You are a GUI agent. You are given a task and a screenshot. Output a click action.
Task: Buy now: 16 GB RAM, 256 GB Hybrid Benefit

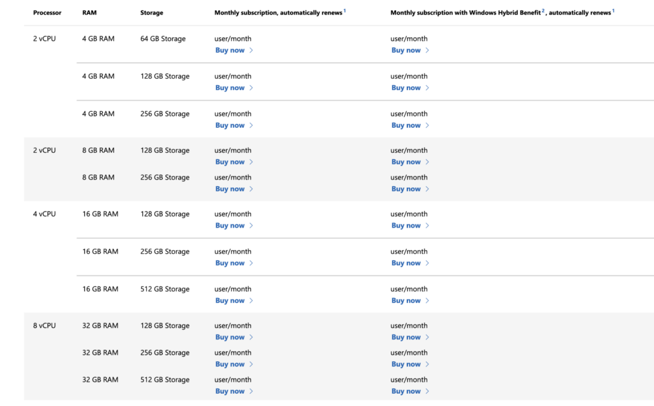[x=406, y=263]
